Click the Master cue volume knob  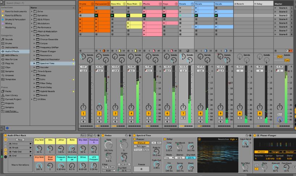pyautogui.click(x=280, y=120)
